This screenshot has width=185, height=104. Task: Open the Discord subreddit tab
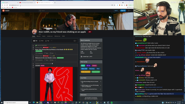click(38, 36)
